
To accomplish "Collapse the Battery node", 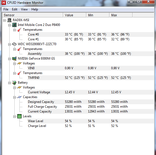I will pos(9,83).
